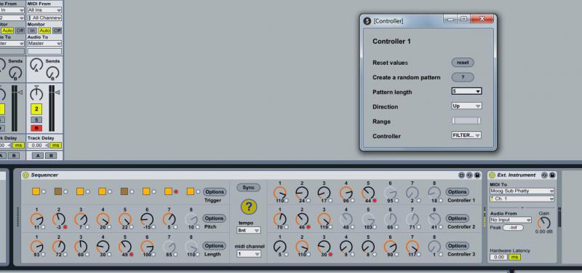This screenshot has width=582, height=273.
Task: Toggle the Sequencer device activator icon
Action: (25, 175)
